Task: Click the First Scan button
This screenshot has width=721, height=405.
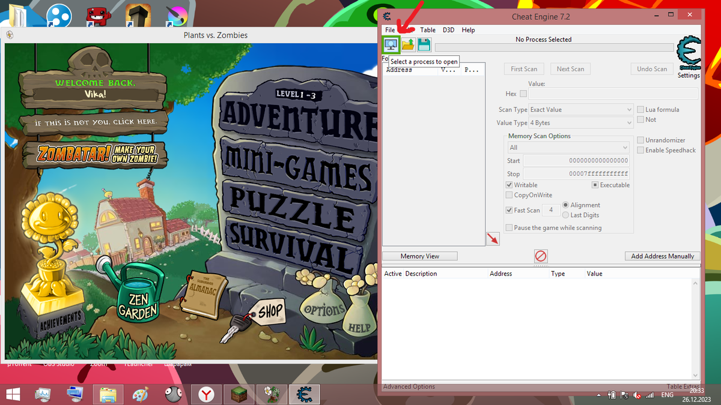Action: [x=524, y=69]
